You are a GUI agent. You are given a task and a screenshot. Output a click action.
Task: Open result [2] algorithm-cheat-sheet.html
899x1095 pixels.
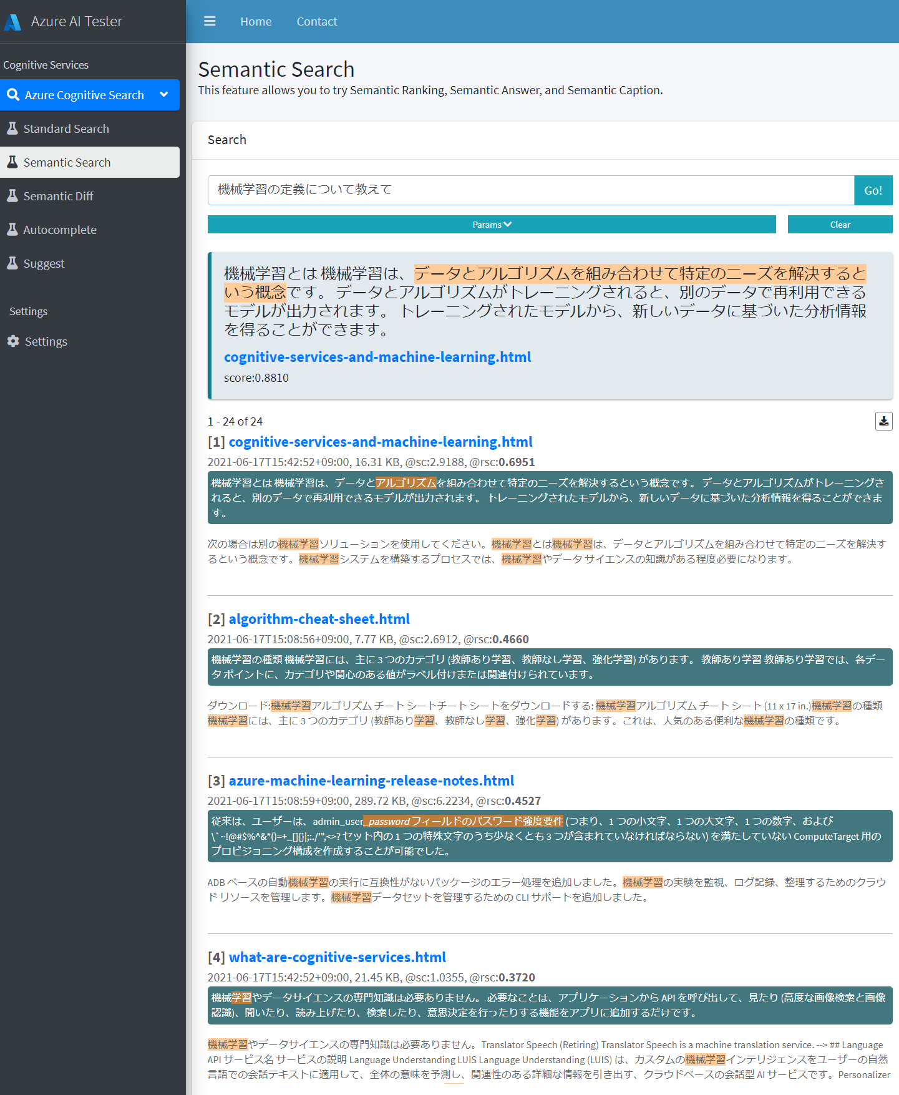pyautogui.click(x=319, y=619)
